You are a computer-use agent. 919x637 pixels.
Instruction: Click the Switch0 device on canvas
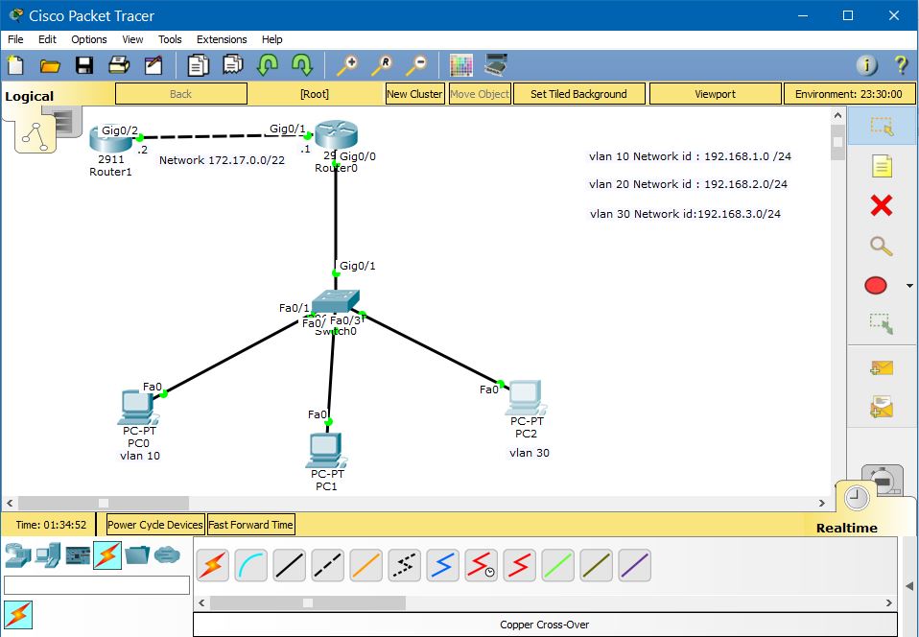(x=335, y=302)
